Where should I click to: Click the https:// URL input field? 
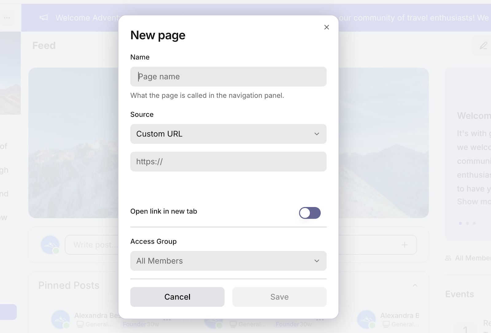228,162
